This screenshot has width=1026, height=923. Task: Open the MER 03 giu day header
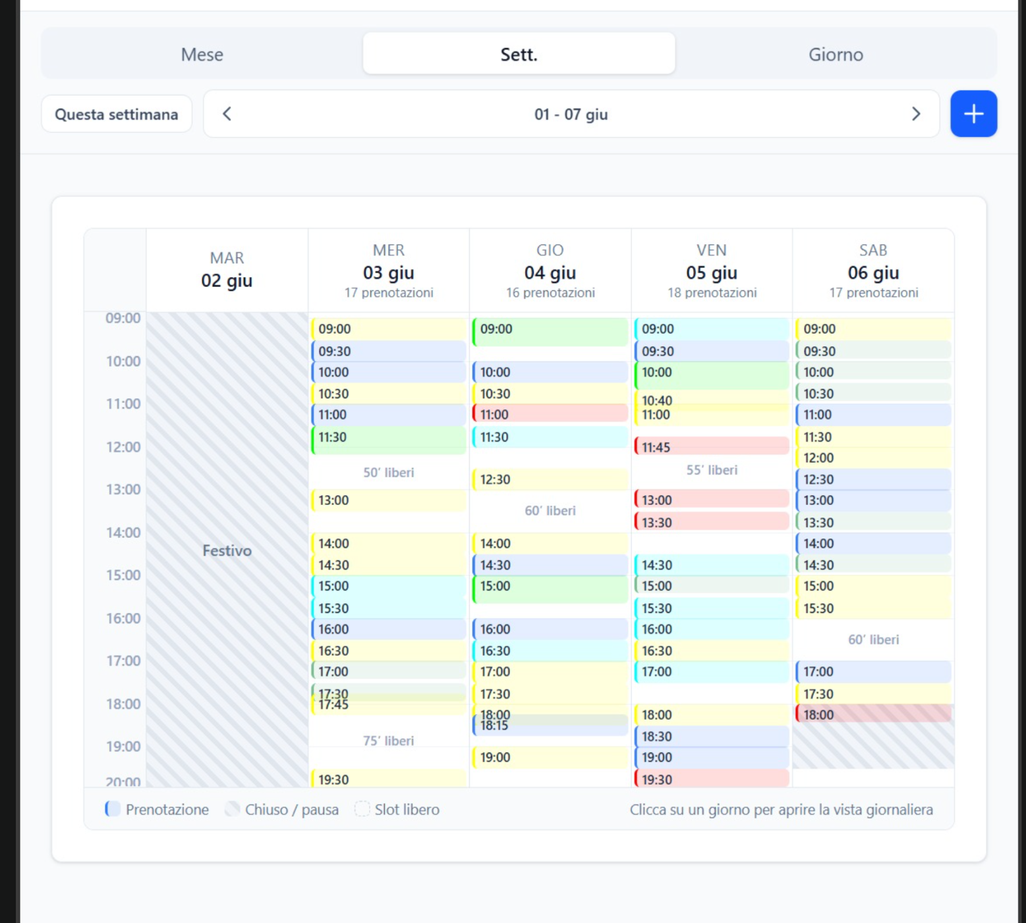(389, 270)
